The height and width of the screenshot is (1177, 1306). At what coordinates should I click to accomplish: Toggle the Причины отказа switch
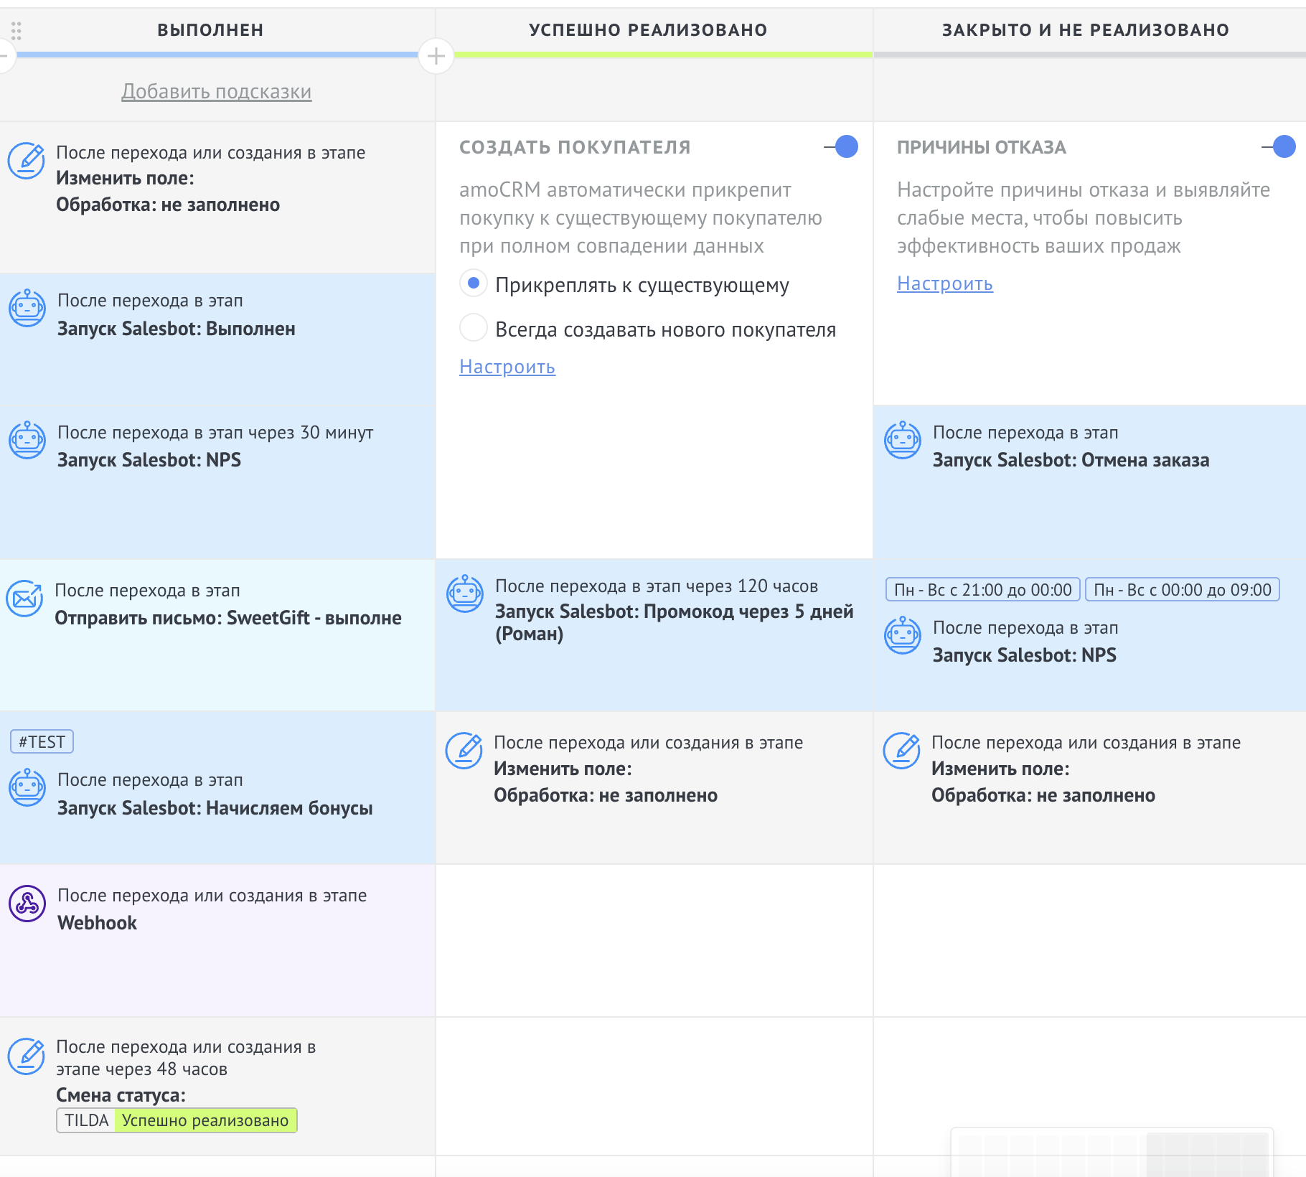click(1280, 147)
